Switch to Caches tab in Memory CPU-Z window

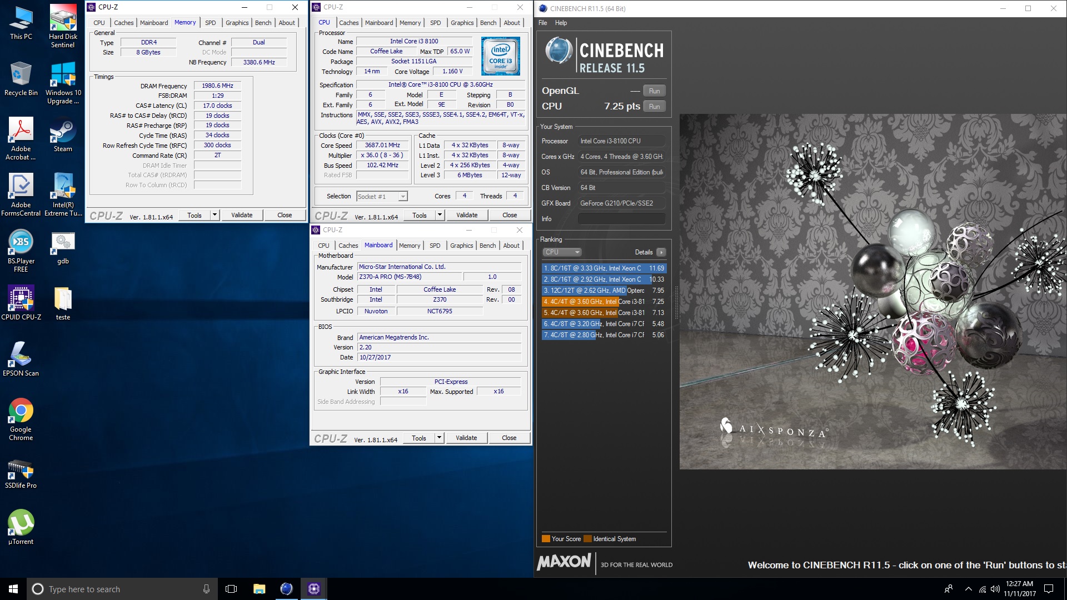tap(123, 23)
